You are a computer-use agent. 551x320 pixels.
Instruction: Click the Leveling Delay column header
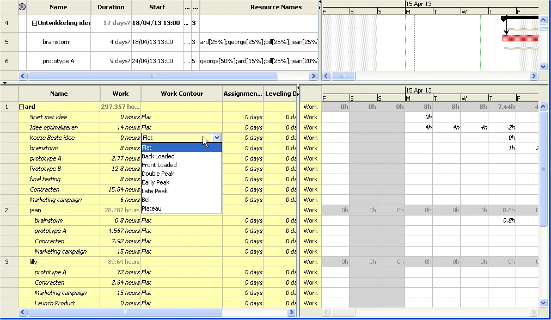pos(281,94)
